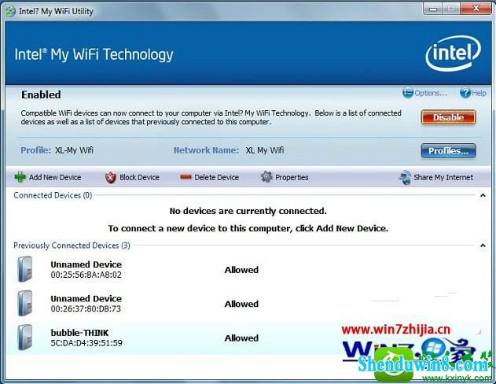Click the Connected Devices (0) heading

pos(53,195)
